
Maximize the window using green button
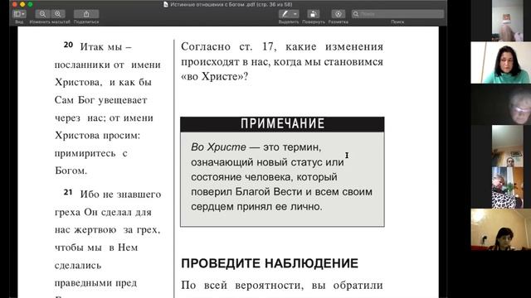coord(30,4)
